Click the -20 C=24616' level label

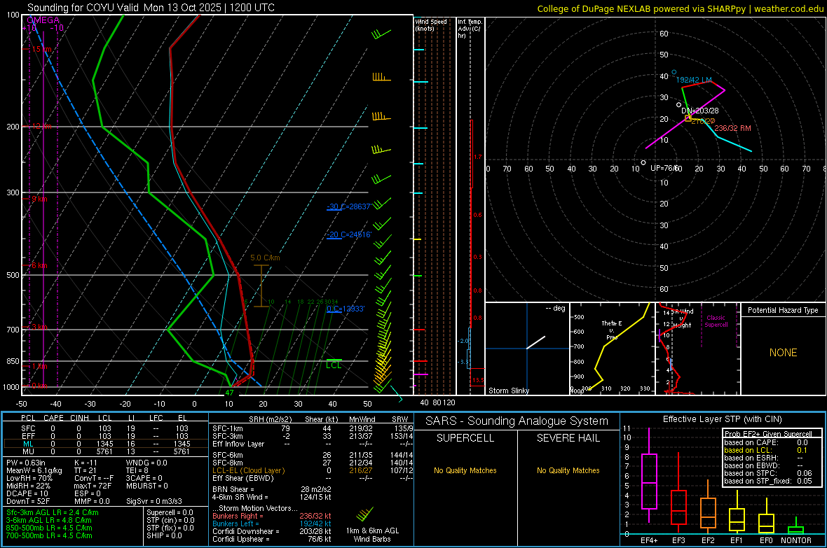click(x=349, y=234)
